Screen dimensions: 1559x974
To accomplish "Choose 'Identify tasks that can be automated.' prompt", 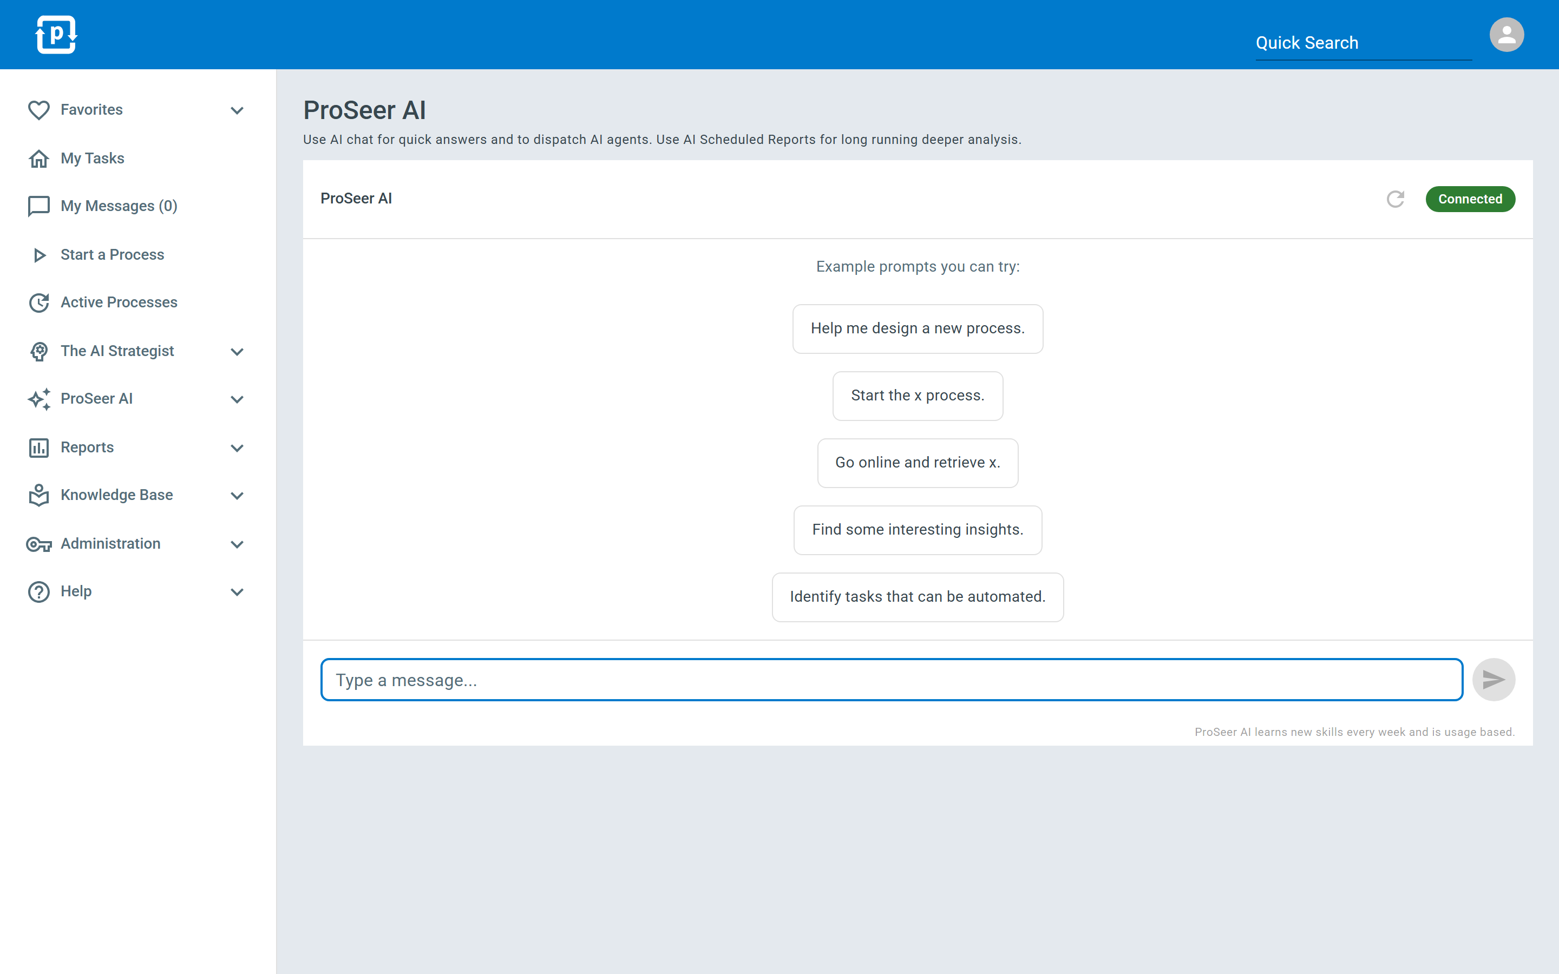I will (918, 596).
